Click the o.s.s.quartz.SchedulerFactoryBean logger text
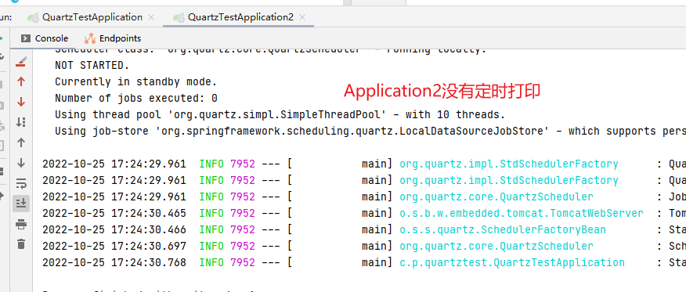This screenshot has width=686, height=292. point(503,229)
